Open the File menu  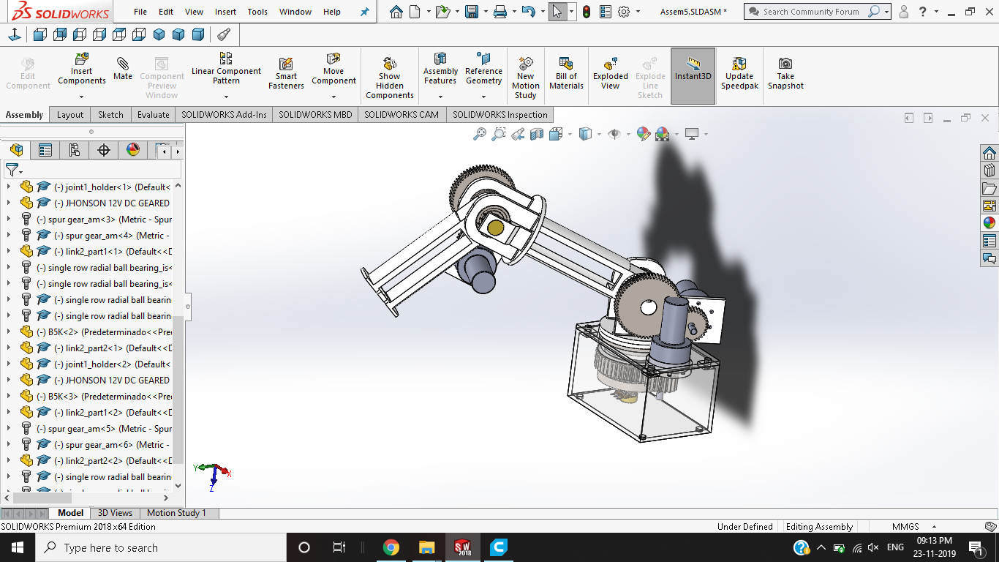140,12
